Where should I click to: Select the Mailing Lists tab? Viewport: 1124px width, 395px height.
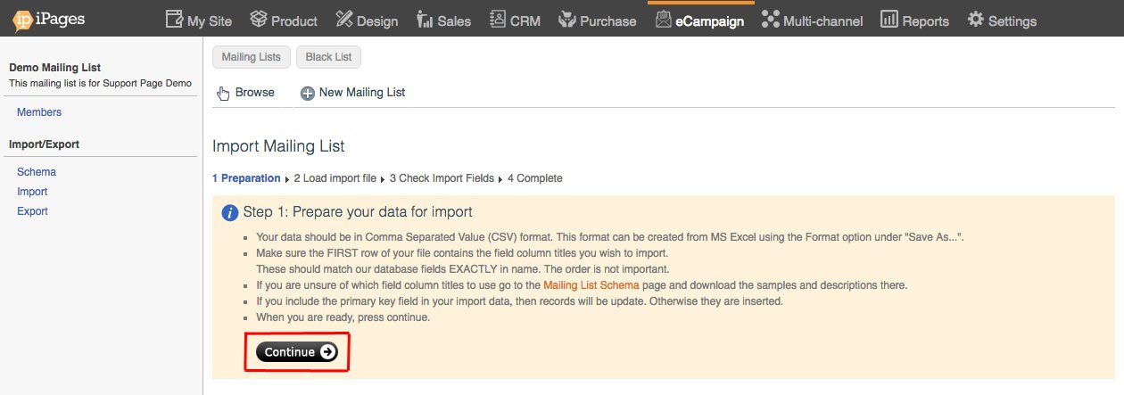pyautogui.click(x=251, y=57)
